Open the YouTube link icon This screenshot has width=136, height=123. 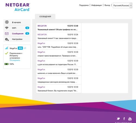tap(130, 119)
